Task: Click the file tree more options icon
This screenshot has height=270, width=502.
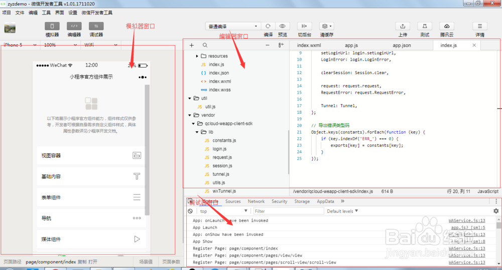Action: [268, 46]
